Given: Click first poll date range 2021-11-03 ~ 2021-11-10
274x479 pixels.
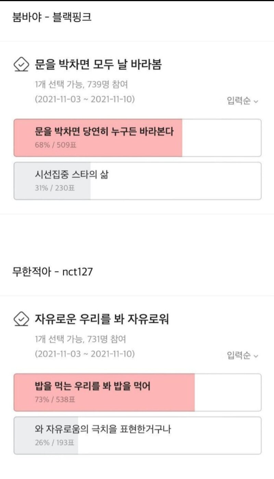Looking at the screenshot, I should 85,99.
